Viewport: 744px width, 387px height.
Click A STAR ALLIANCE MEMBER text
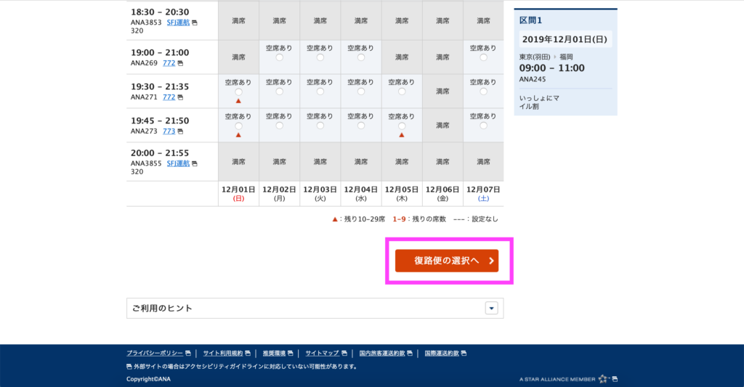pyautogui.click(x=557, y=379)
